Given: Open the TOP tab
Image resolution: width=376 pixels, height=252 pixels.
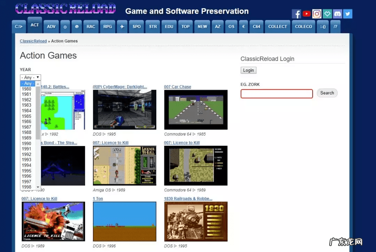Looking at the screenshot, I should [x=185, y=26].
